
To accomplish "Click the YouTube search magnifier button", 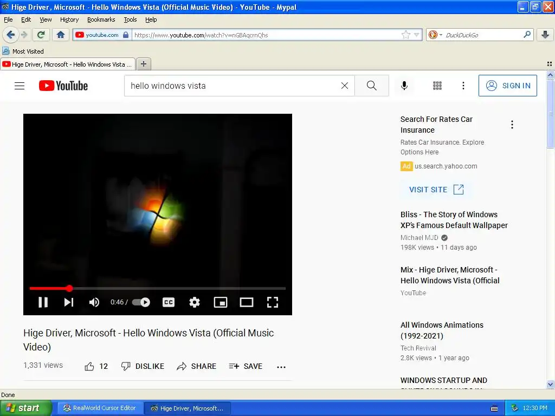I will (x=372, y=86).
